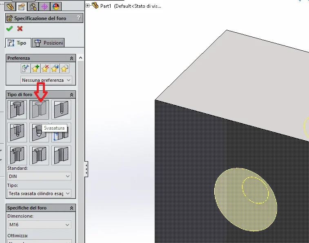309x243 pixels.
Task: Select the Svasatura countersink hole type
Action: click(39, 110)
